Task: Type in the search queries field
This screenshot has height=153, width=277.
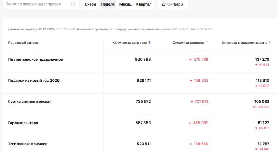Action: coord(36,4)
